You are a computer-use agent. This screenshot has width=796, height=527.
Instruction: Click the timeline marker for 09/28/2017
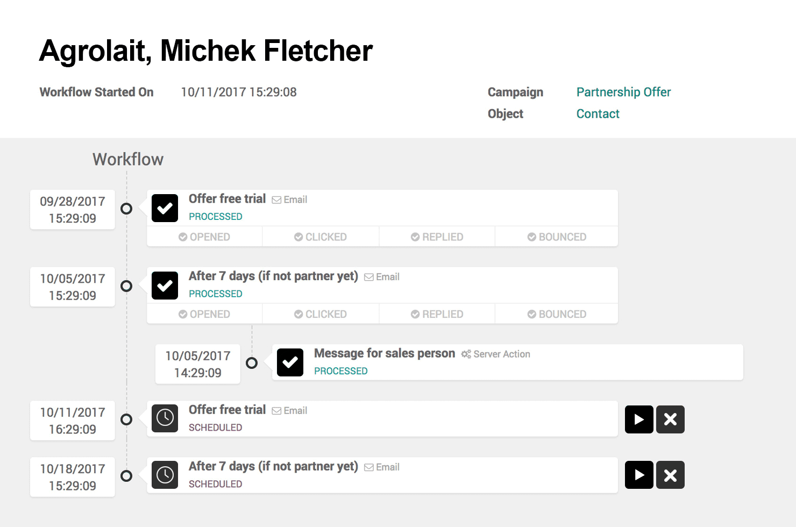click(x=126, y=209)
